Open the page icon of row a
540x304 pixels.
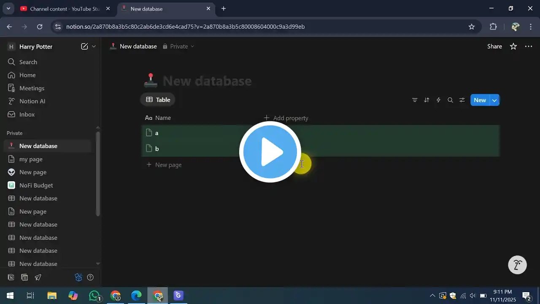coord(148,133)
